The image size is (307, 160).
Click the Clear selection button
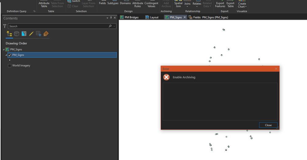point(73,6)
